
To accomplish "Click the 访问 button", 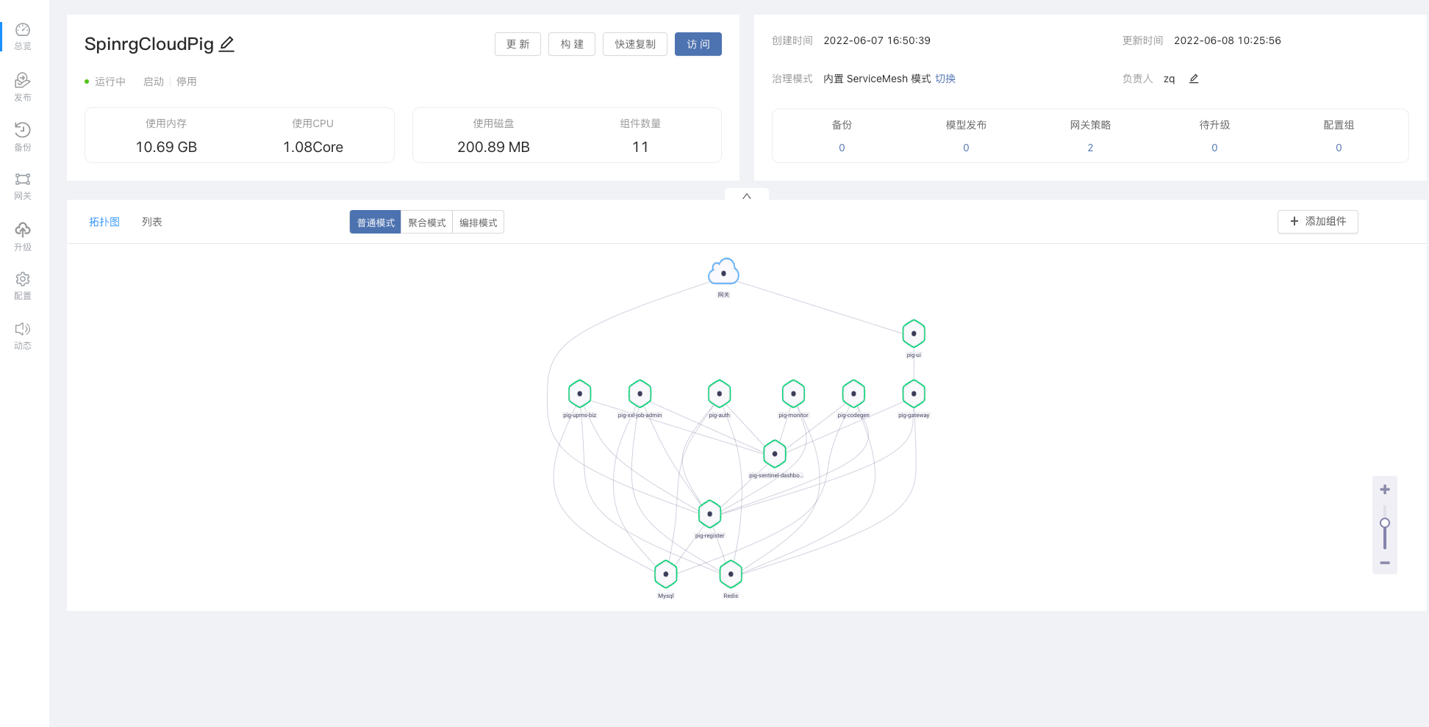I will coord(698,44).
